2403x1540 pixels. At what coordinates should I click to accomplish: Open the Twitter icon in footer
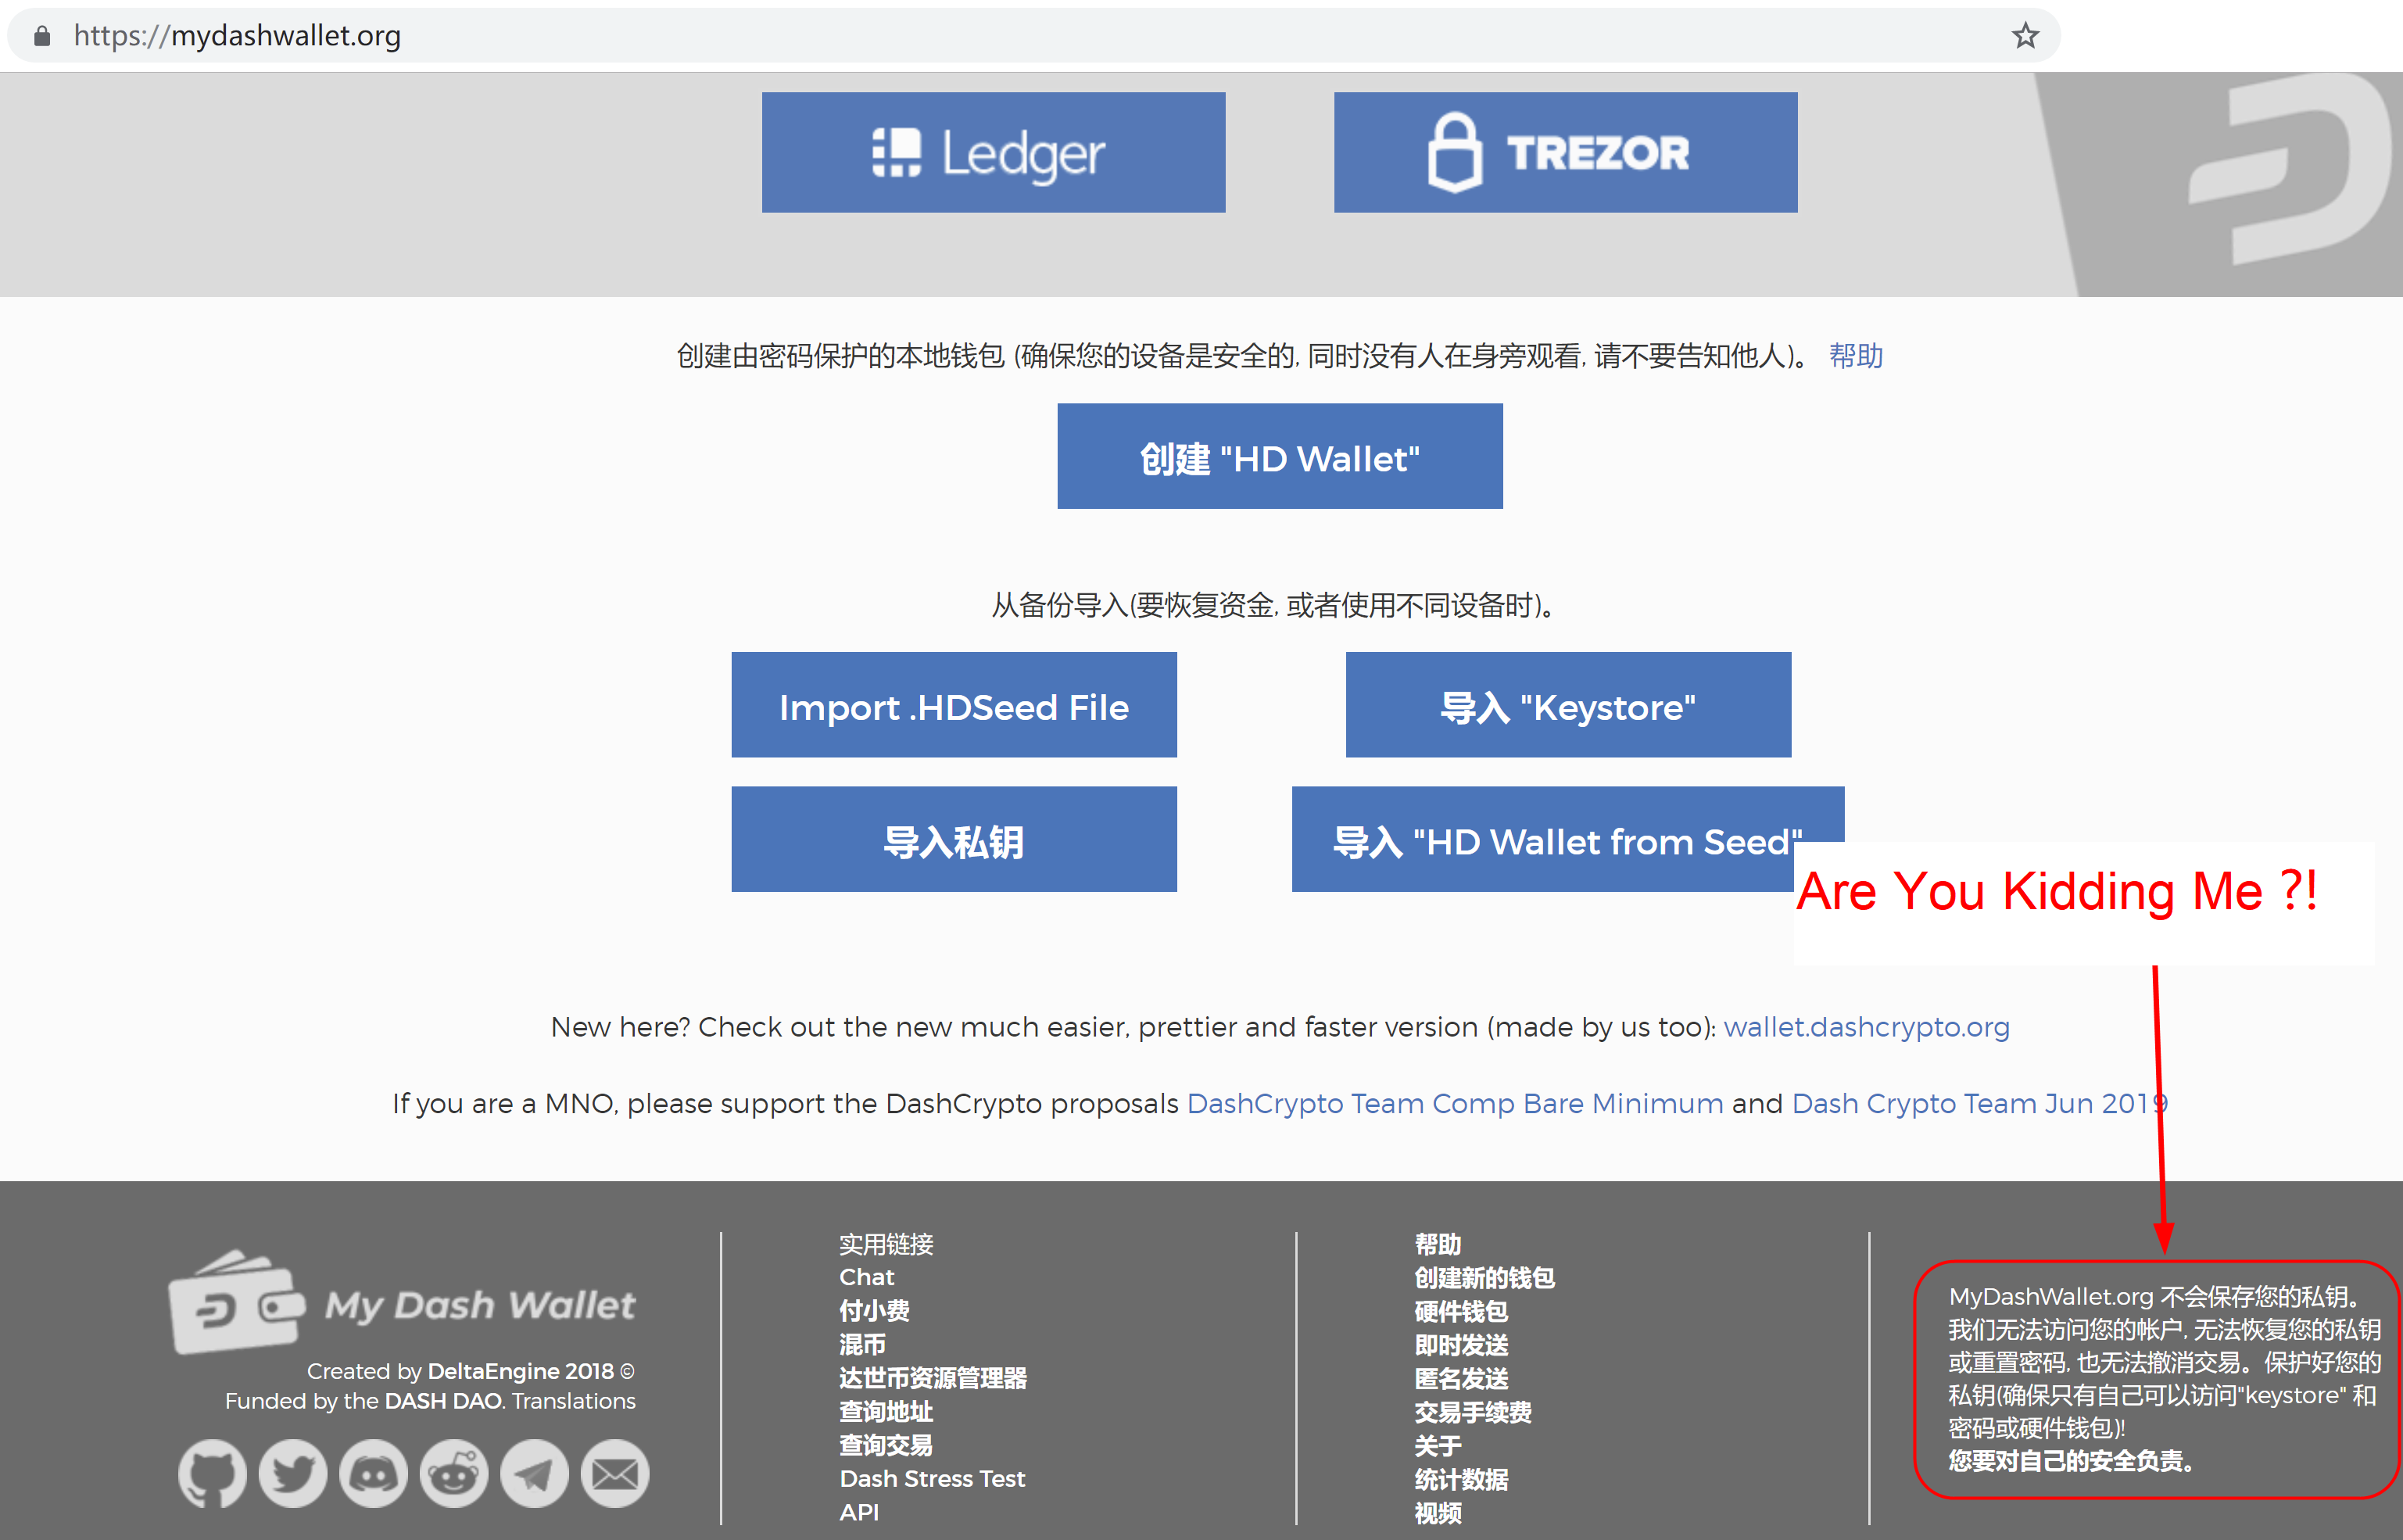pyautogui.click(x=293, y=1473)
